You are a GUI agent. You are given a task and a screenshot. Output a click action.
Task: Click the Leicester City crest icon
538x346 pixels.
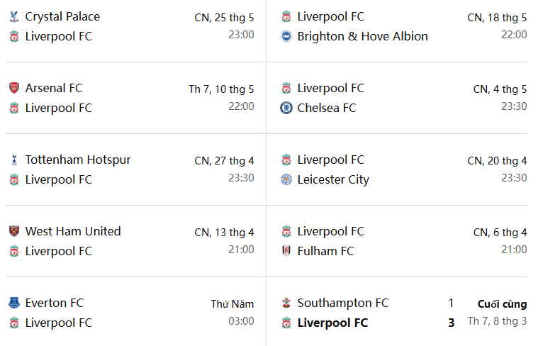[x=286, y=179]
